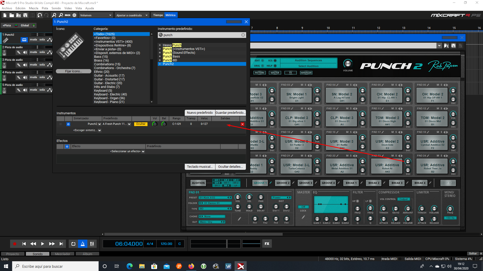Rewind to the start of the project

[24, 244]
